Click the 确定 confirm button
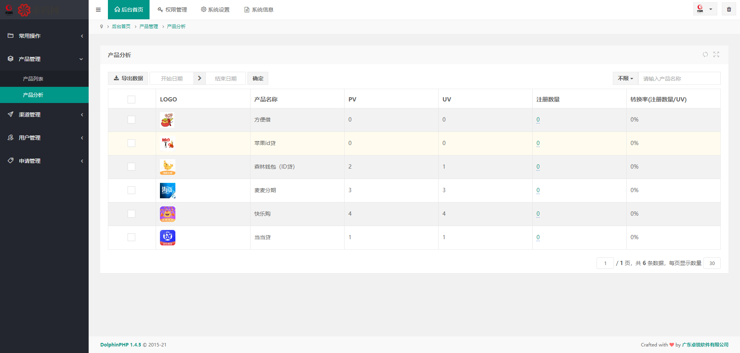740x353 pixels. (258, 78)
